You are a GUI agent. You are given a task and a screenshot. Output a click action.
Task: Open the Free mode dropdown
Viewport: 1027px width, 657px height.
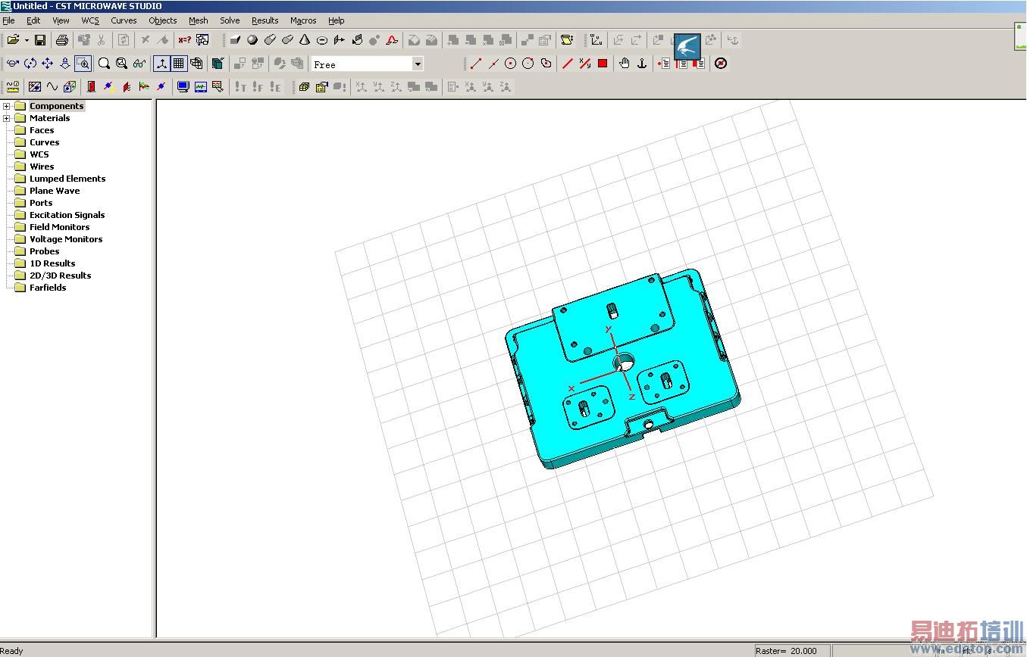(417, 64)
